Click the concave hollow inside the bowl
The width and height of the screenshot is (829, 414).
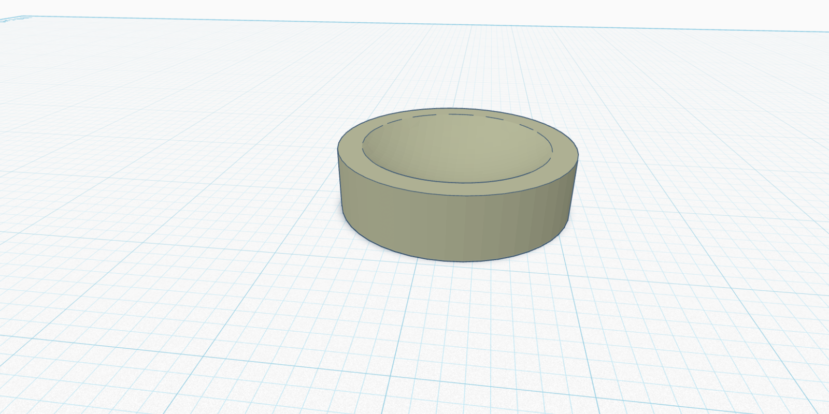pyautogui.click(x=458, y=149)
